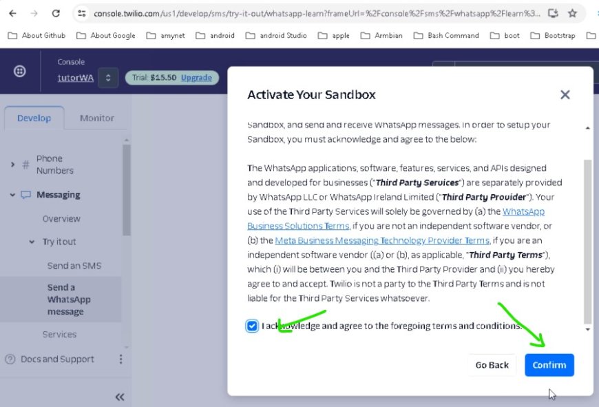Image resolution: width=599 pixels, height=407 pixels.
Task: Open the tutorWA account switcher dropdown
Action: (108, 78)
